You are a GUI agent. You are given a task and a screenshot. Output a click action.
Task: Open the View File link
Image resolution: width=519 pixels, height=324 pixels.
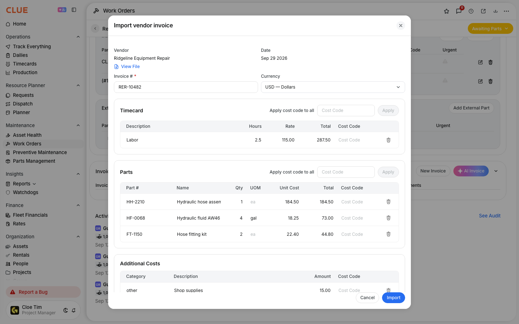pos(127,67)
